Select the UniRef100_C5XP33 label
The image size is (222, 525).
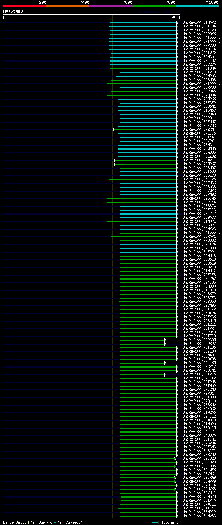coord(199,87)
